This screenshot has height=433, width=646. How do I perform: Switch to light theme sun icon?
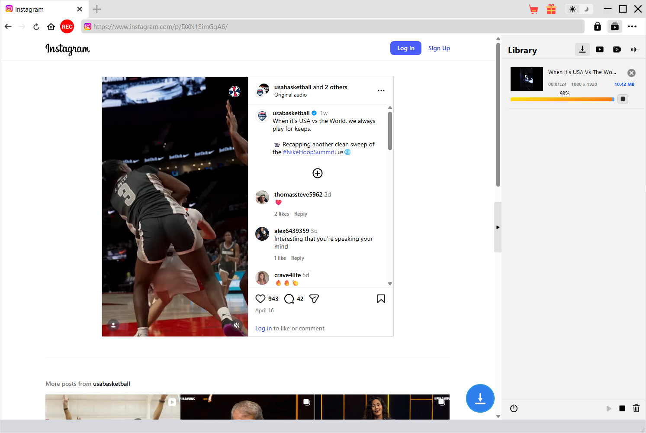pos(573,9)
